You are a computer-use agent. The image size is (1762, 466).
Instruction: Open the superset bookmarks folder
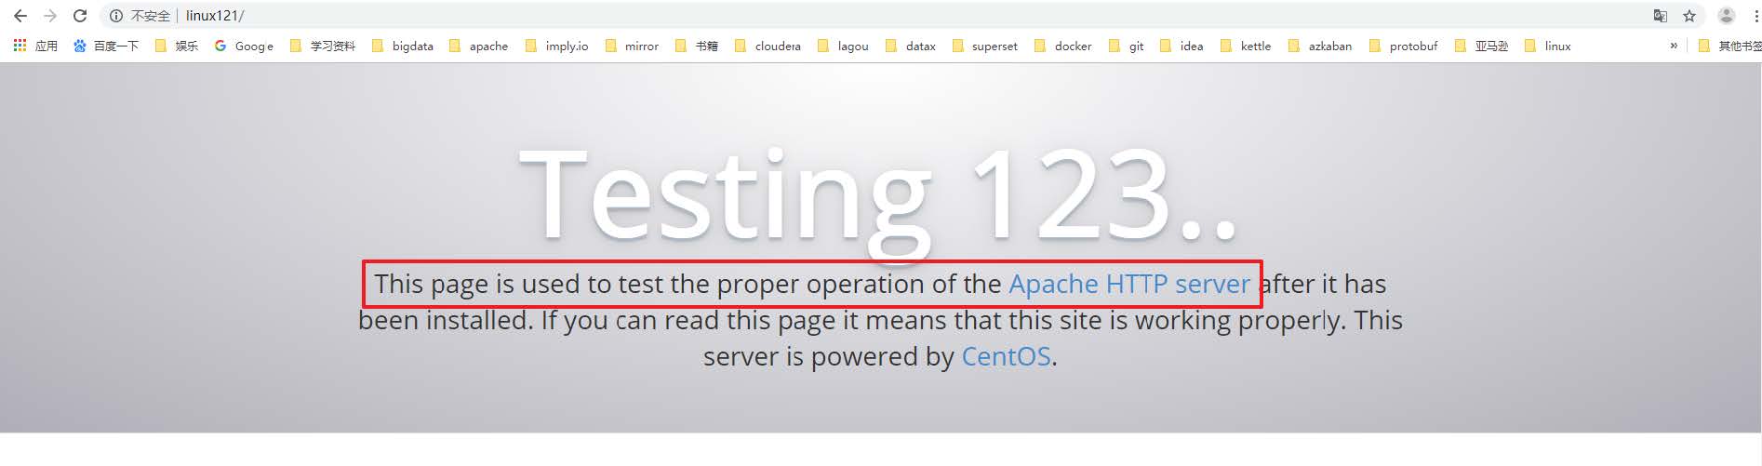[x=985, y=46]
